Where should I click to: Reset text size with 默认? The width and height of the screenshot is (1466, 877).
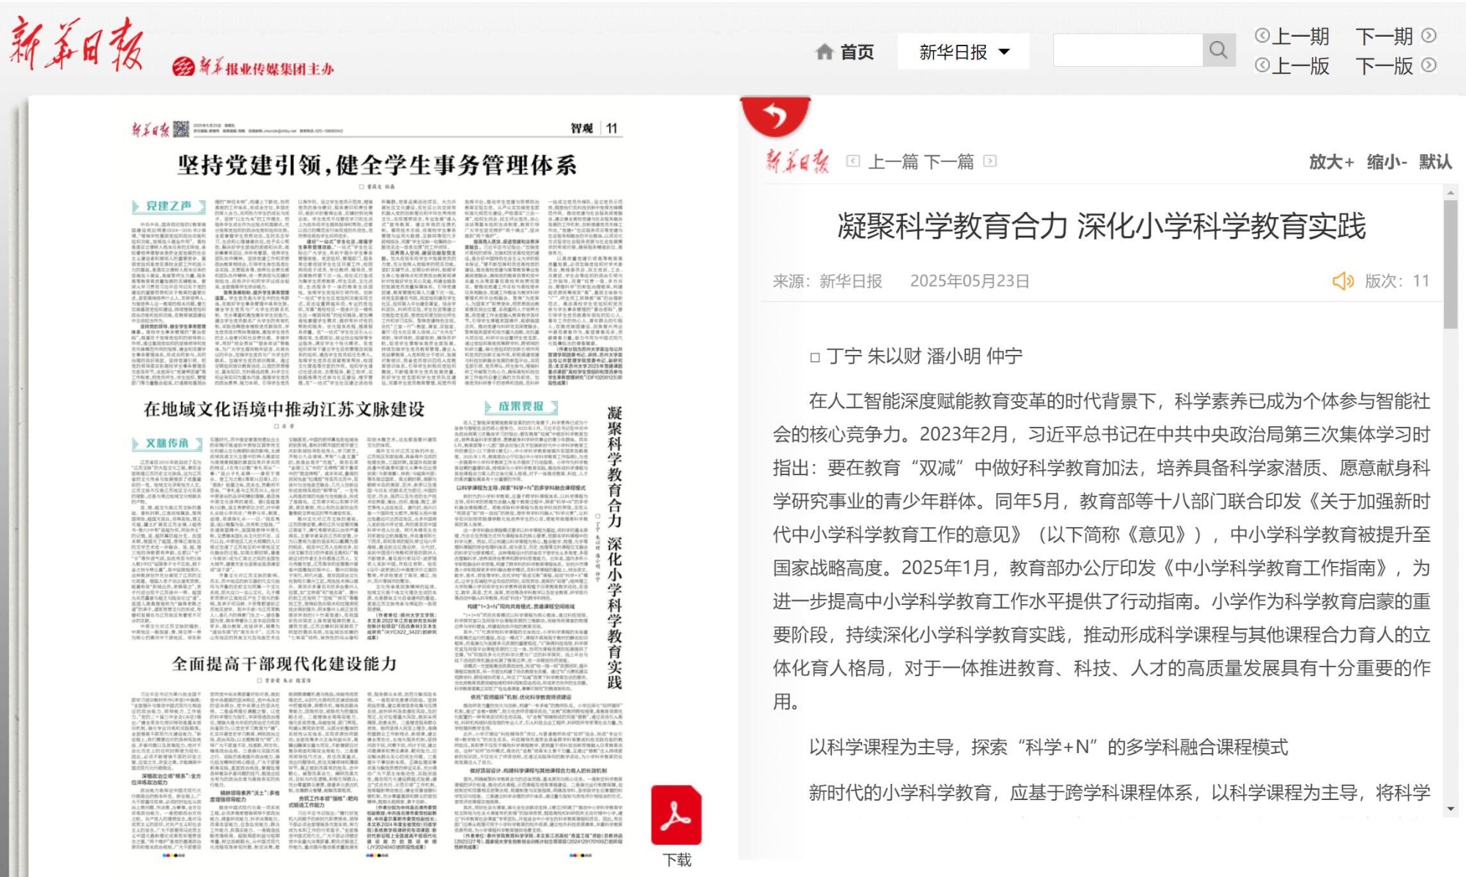[1434, 161]
